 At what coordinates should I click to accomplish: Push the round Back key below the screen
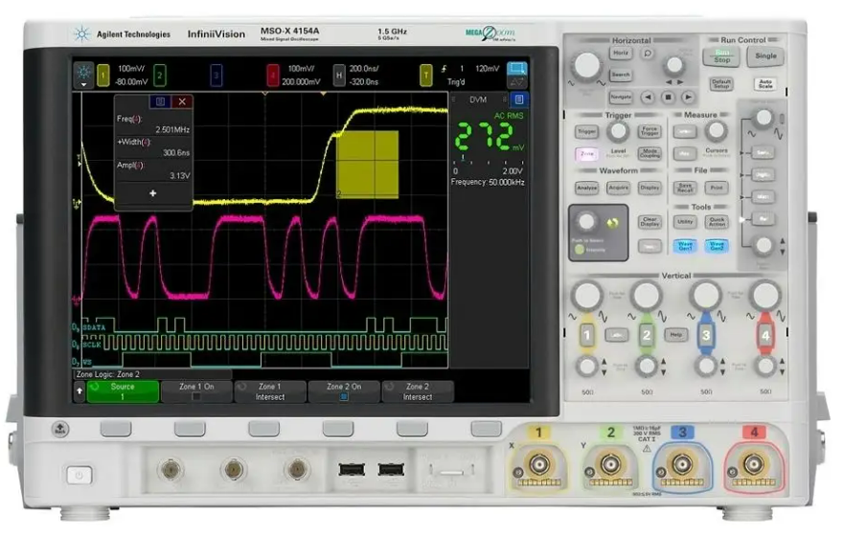(60, 429)
